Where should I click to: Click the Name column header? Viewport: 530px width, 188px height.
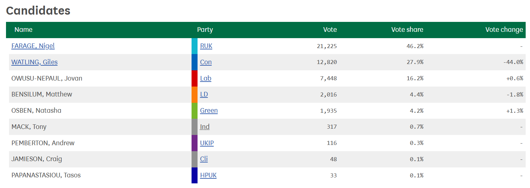click(24, 30)
